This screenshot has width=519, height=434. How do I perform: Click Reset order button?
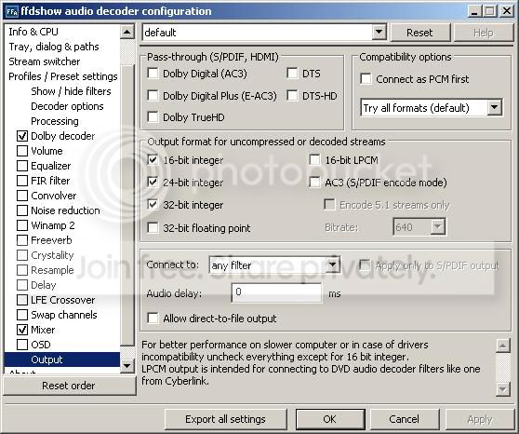point(69,386)
